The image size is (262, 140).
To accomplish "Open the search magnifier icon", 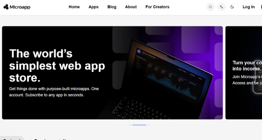I will pyautogui.click(x=210, y=7).
